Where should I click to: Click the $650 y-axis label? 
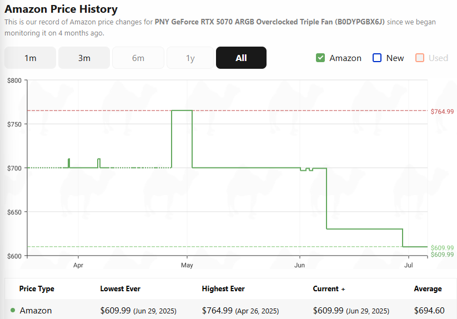click(14, 212)
